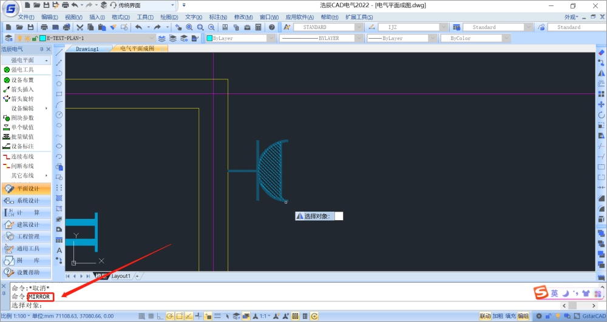Expand the 传统界面 workspace dropdown
The image size is (607, 322).
tap(172, 5)
